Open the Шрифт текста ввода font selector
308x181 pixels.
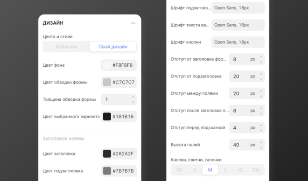(238, 25)
